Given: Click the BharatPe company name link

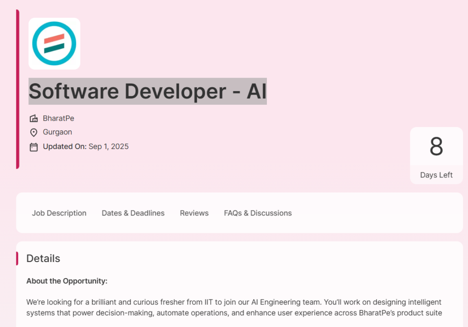Looking at the screenshot, I should 58,118.
